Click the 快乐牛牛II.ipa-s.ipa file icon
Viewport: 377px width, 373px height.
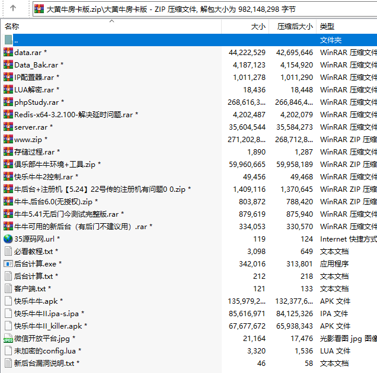[8, 313]
